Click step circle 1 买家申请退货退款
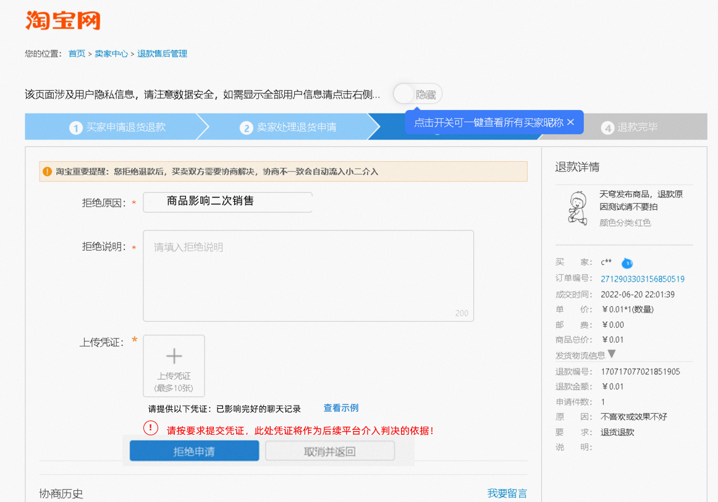Viewport: 718px width, 502px height. (x=75, y=126)
